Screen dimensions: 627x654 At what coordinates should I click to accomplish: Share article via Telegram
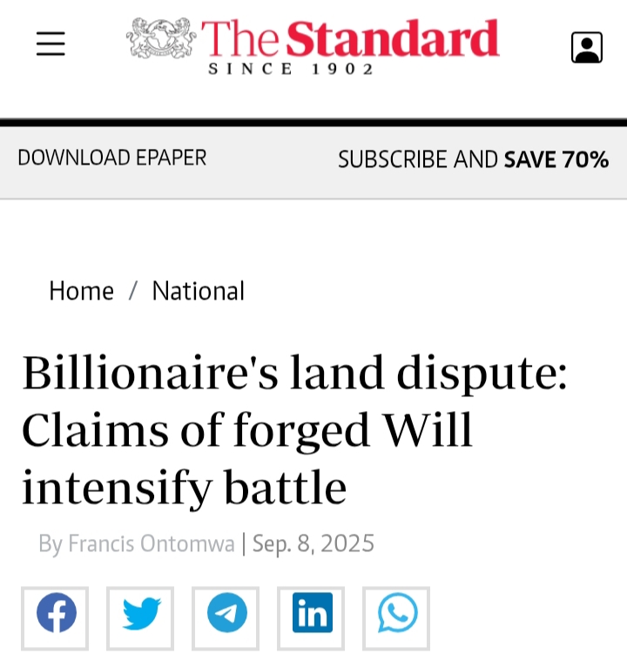point(226,613)
